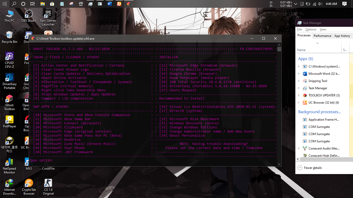Switch to Snipping Tool on the taskbar

pyautogui.click(x=71, y=4)
